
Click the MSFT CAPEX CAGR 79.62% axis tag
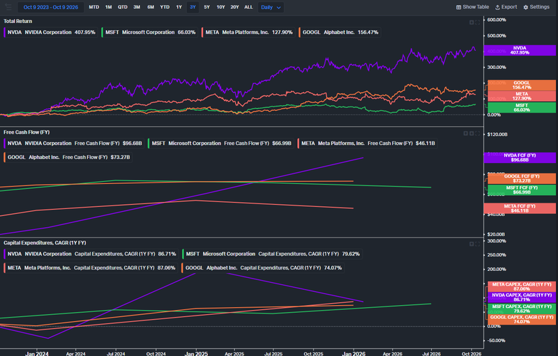click(x=522, y=309)
